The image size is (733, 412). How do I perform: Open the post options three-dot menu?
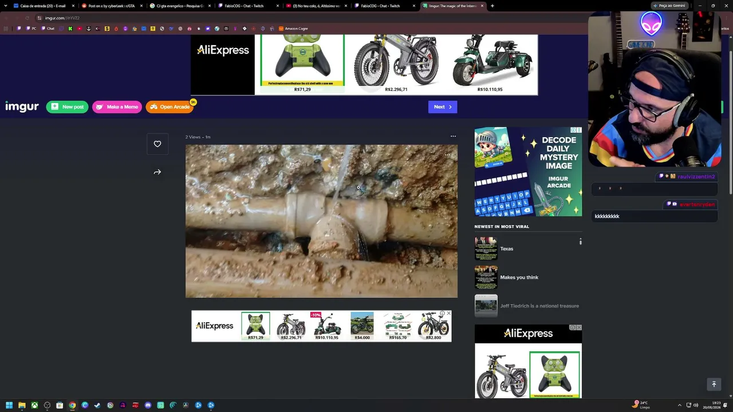[x=453, y=136]
